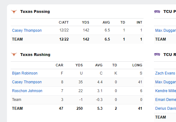
Task: Open Roschon Johnson player link
Action: pos(27,91)
